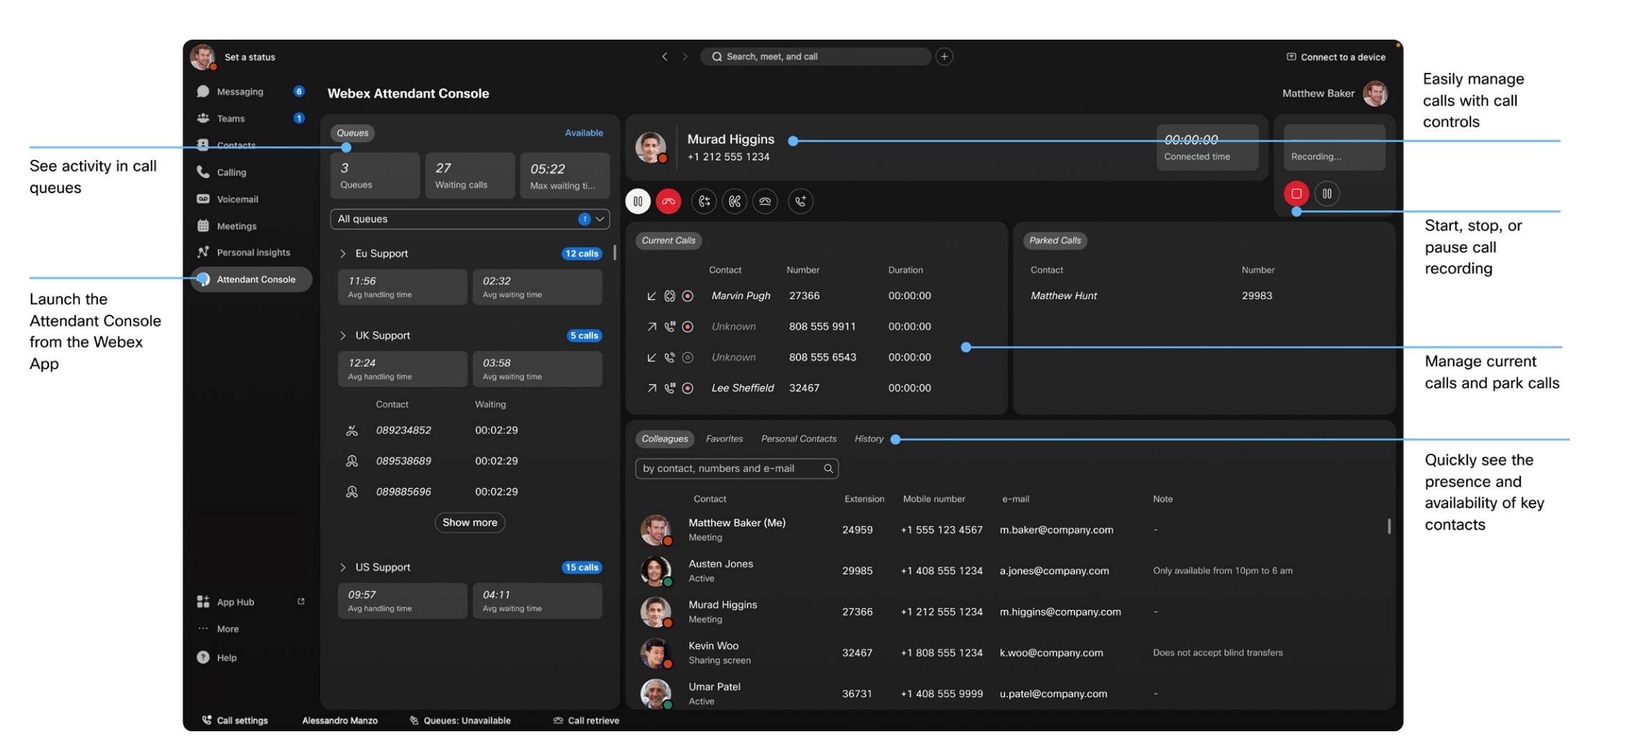Toggle the Available queue status
This screenshot has width=1637, height=755.
point(583,133)
